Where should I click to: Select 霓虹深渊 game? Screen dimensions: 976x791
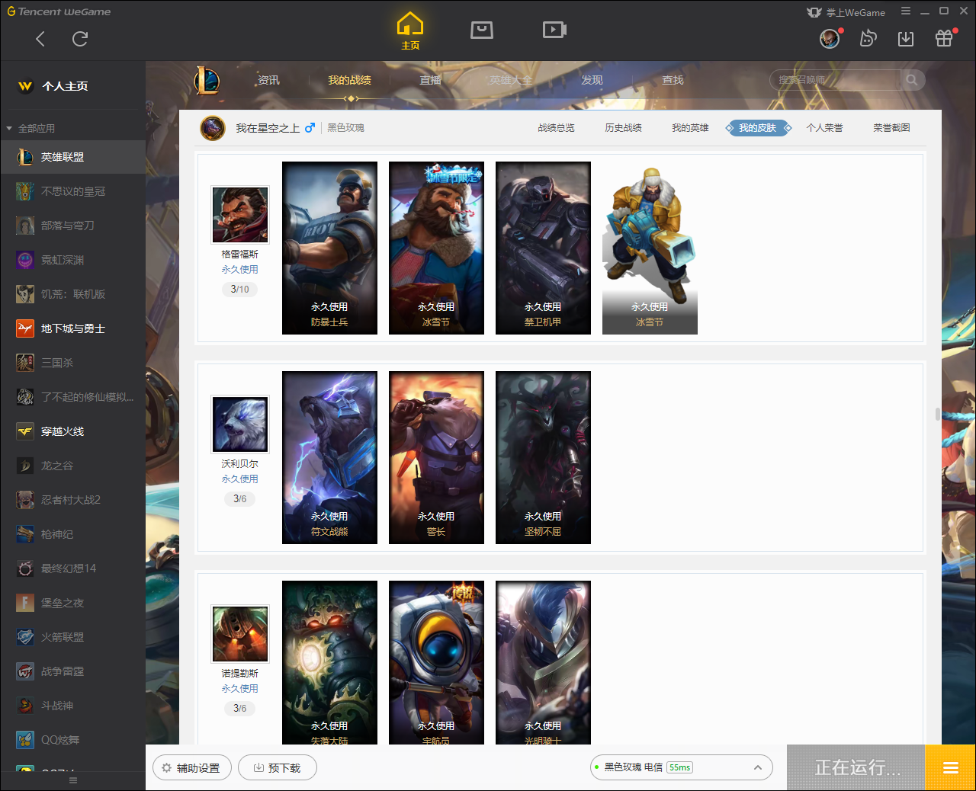[x=72, y=260]
